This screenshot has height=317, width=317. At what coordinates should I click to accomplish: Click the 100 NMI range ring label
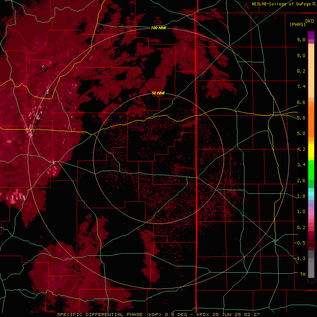tap(158, 28)
